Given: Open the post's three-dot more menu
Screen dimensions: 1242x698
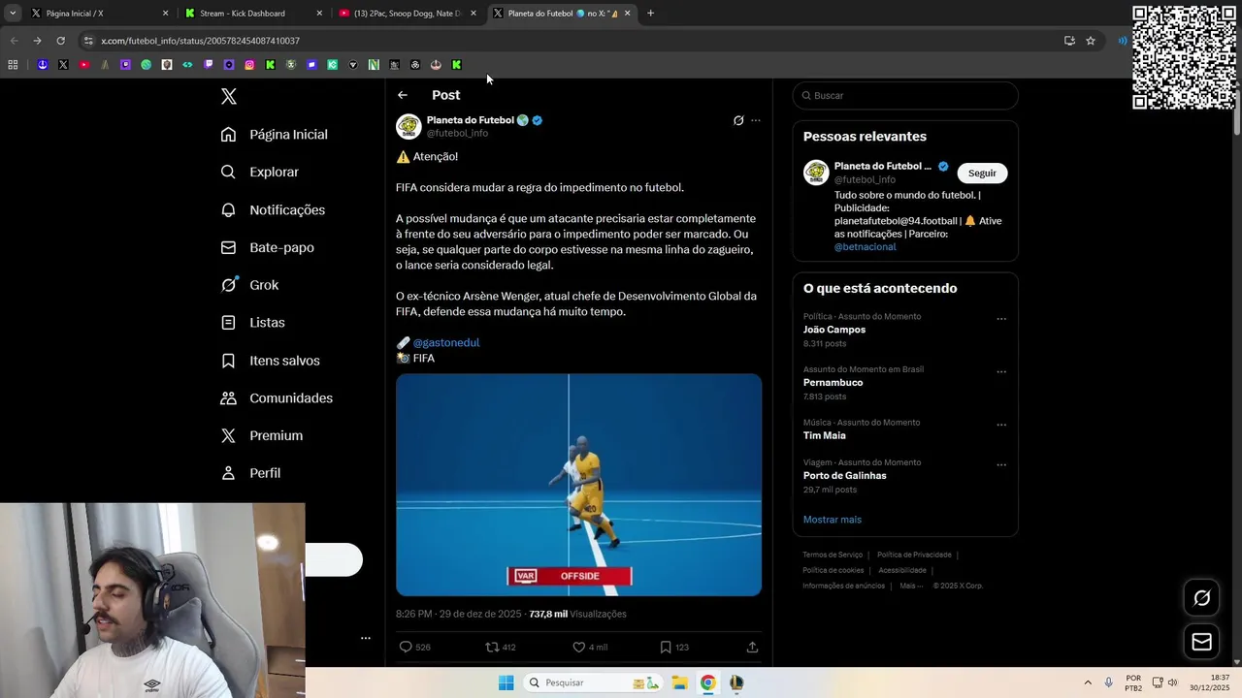Looking at the screenshot, I should 756,121.
